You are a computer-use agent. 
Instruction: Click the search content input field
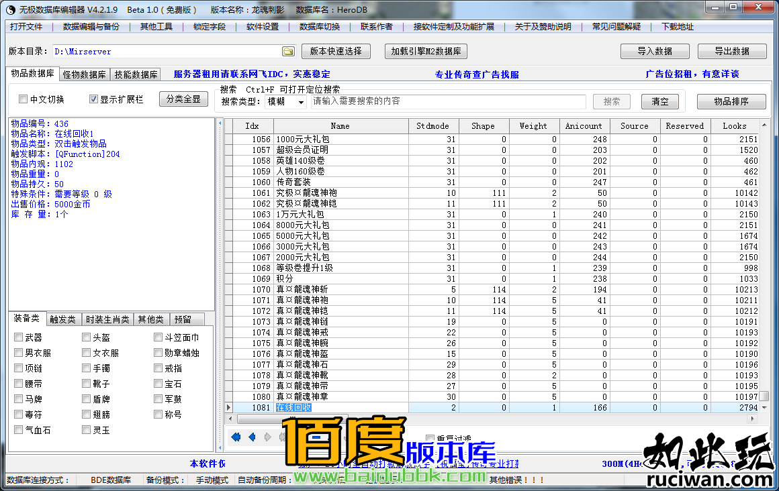coord(448,101)
